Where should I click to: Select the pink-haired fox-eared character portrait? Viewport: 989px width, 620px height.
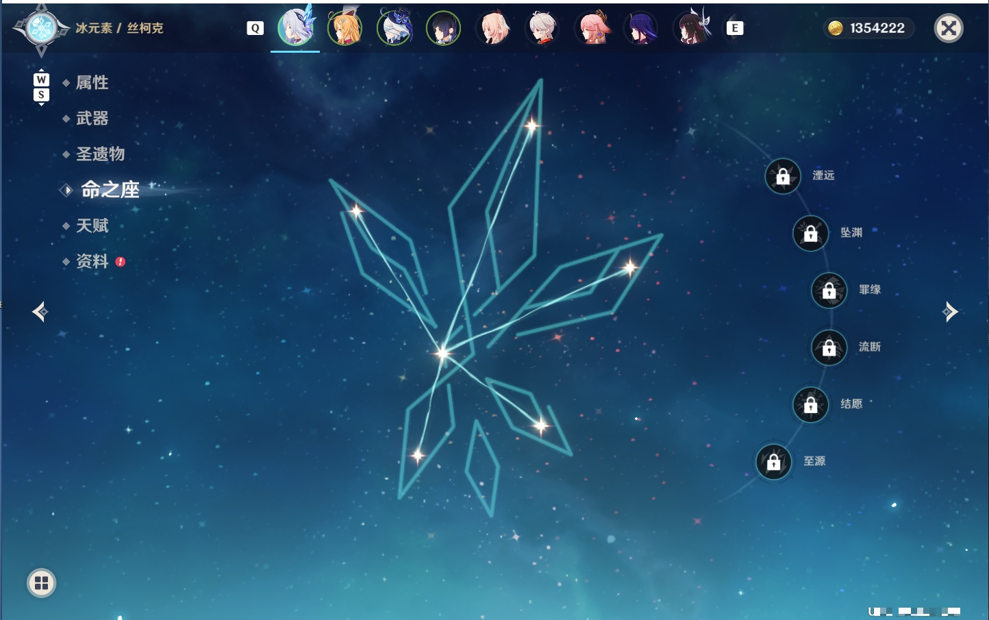pyautogui.click(x=592, y=28)
